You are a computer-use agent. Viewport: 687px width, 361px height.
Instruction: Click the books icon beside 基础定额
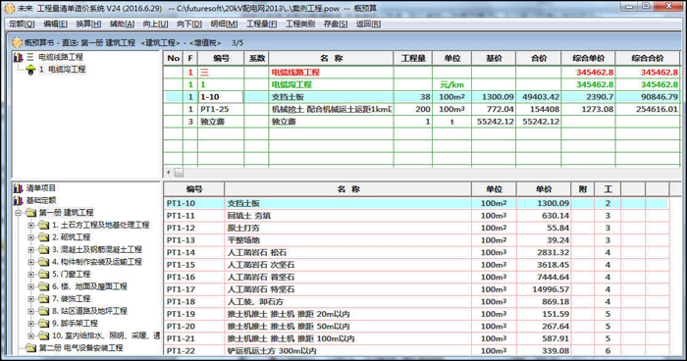(x=18, y=201)
